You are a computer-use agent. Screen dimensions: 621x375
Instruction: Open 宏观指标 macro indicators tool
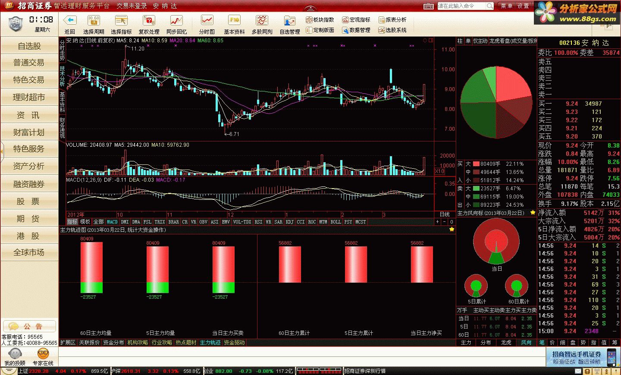click(x=356, y=20)
